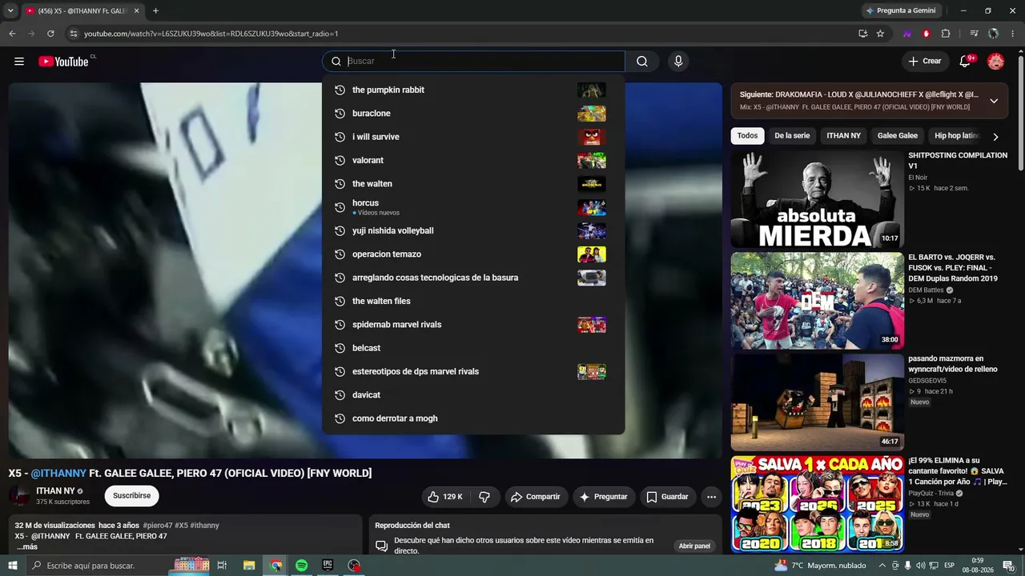
Task: Select the 'ITHAN NY' filter chip
Action: tap(844, 136)
